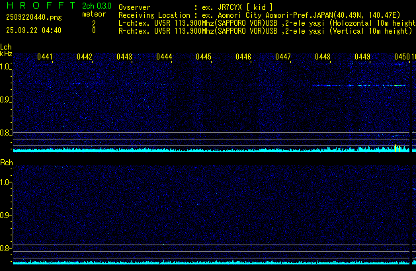Click the meteor count label

click(93, 14)
